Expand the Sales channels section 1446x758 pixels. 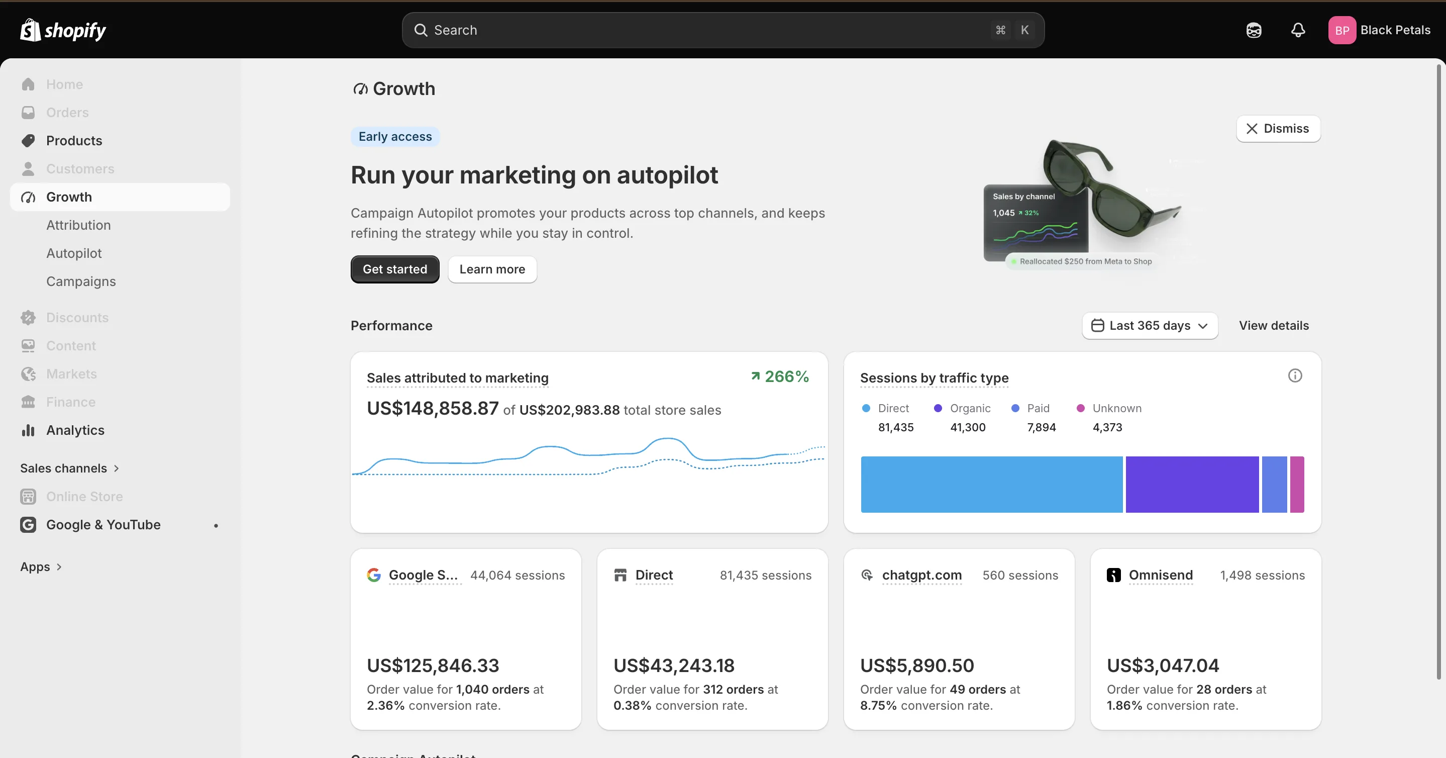tap(70, 468)
